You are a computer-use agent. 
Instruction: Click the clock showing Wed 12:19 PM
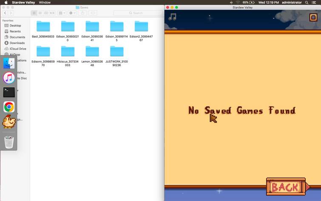pyautogui.click(x=269, y=3)
